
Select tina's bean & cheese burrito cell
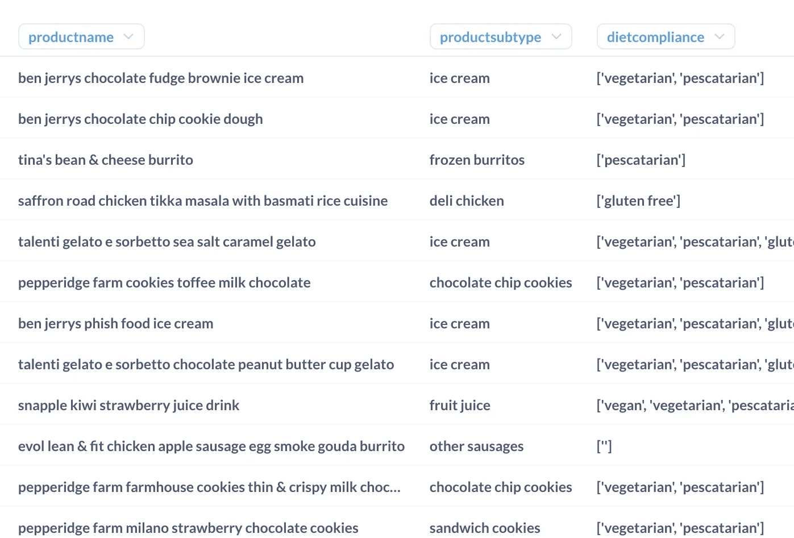(x=106, y=160)
